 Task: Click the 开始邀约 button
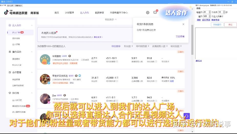click(x=217, y=25)
